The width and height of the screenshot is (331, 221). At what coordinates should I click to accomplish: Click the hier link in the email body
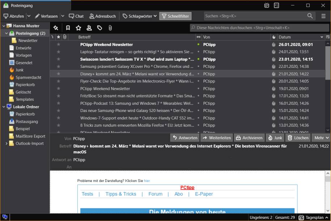[147, 181]
